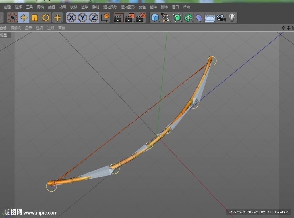Add a Cube primitive object
The image size is (294, 218).
coord(155,18)
